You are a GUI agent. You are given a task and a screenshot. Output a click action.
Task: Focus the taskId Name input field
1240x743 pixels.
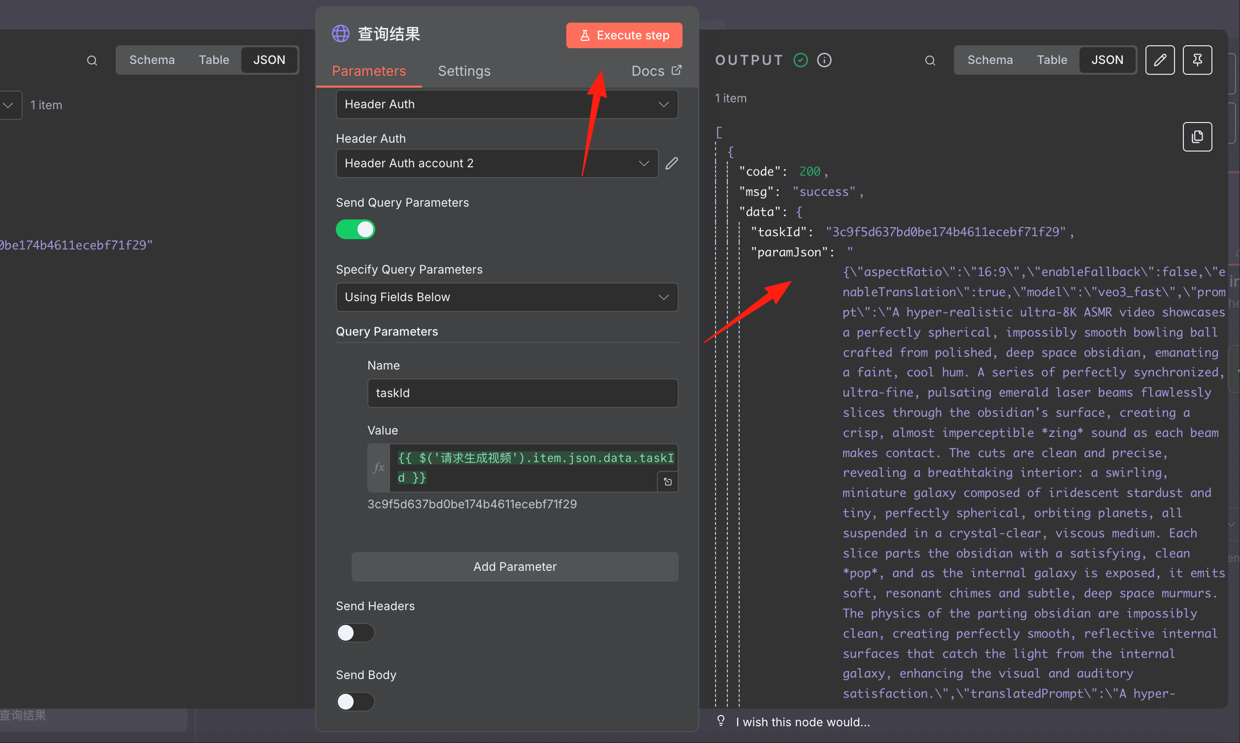[522, 393]
